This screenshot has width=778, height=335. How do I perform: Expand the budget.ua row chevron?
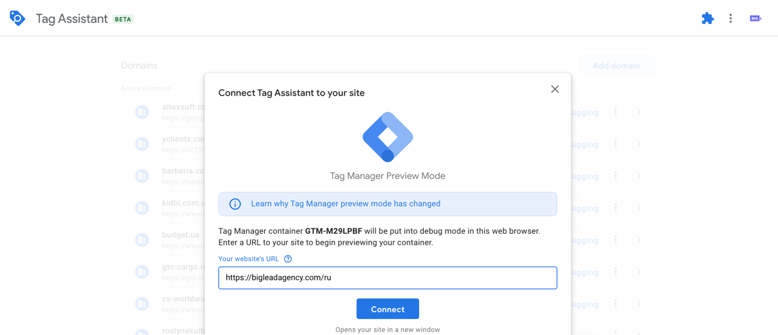pyautogui.click(x=639, y=240)
